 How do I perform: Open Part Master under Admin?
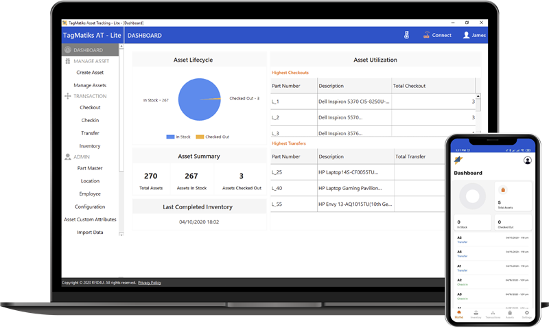pos(90,168)
